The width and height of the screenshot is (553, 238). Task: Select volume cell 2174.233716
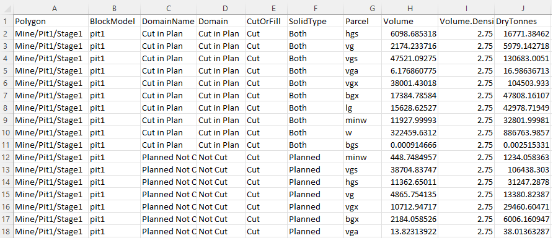point(410,46)
